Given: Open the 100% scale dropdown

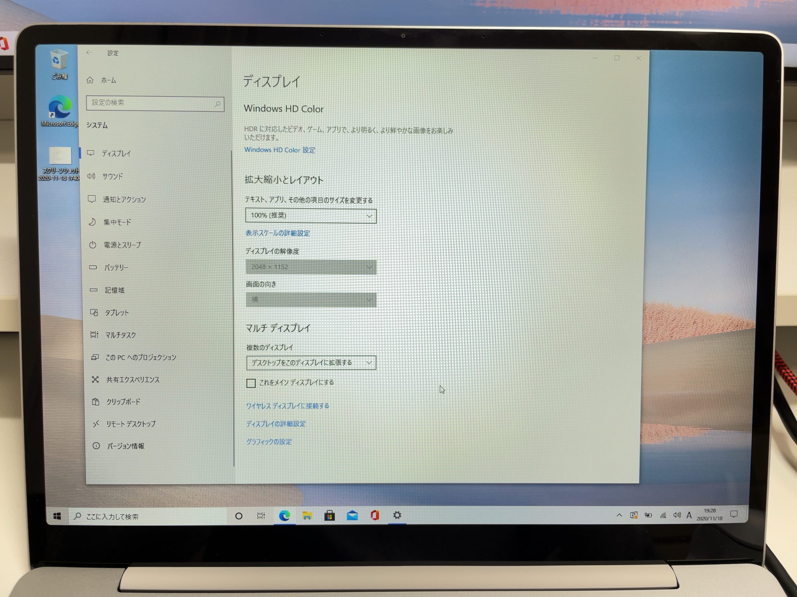Looking at the screenshot, I should click(311, 215).
